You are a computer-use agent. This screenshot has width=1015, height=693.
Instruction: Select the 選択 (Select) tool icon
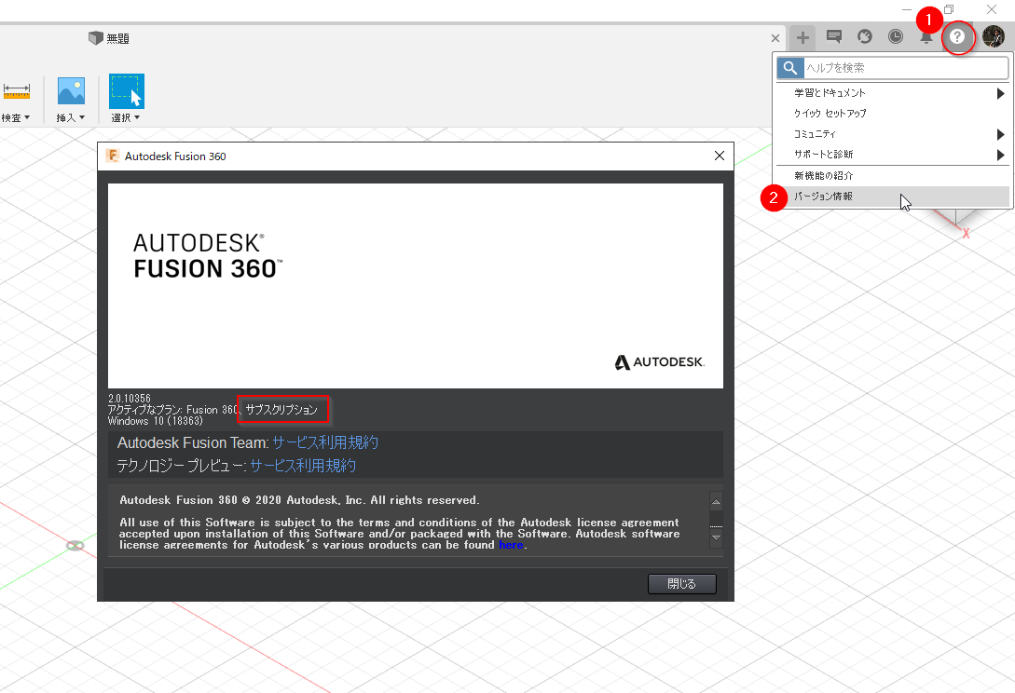click(126, 90)
